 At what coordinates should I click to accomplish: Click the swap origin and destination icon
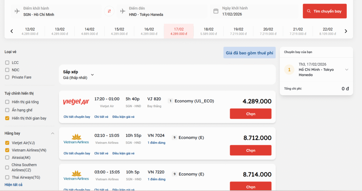(109, 11)
